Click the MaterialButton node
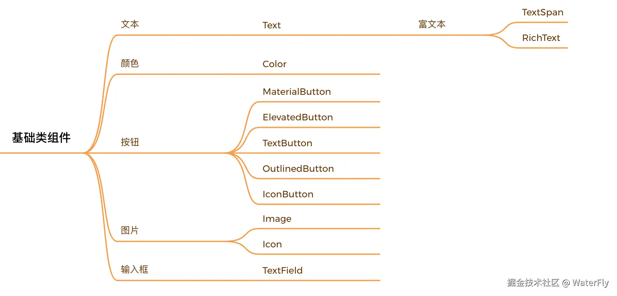This screenshot has height=296, width=617. pyautogui.click(x=297, y=92)
